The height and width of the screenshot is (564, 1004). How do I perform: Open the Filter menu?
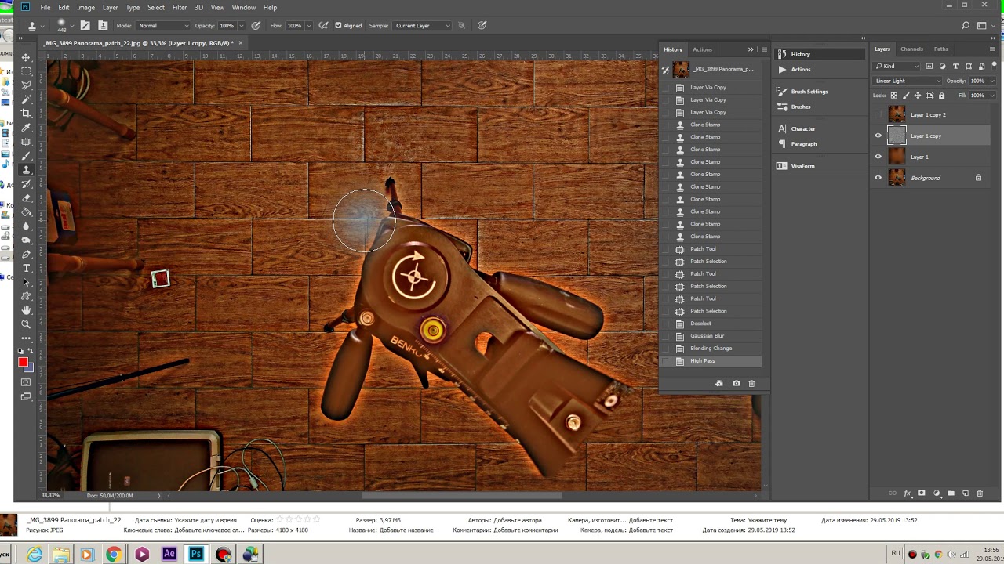click(179, 7)
